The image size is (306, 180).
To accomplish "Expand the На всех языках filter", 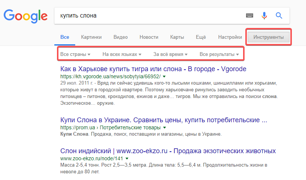I will point(122,54).
